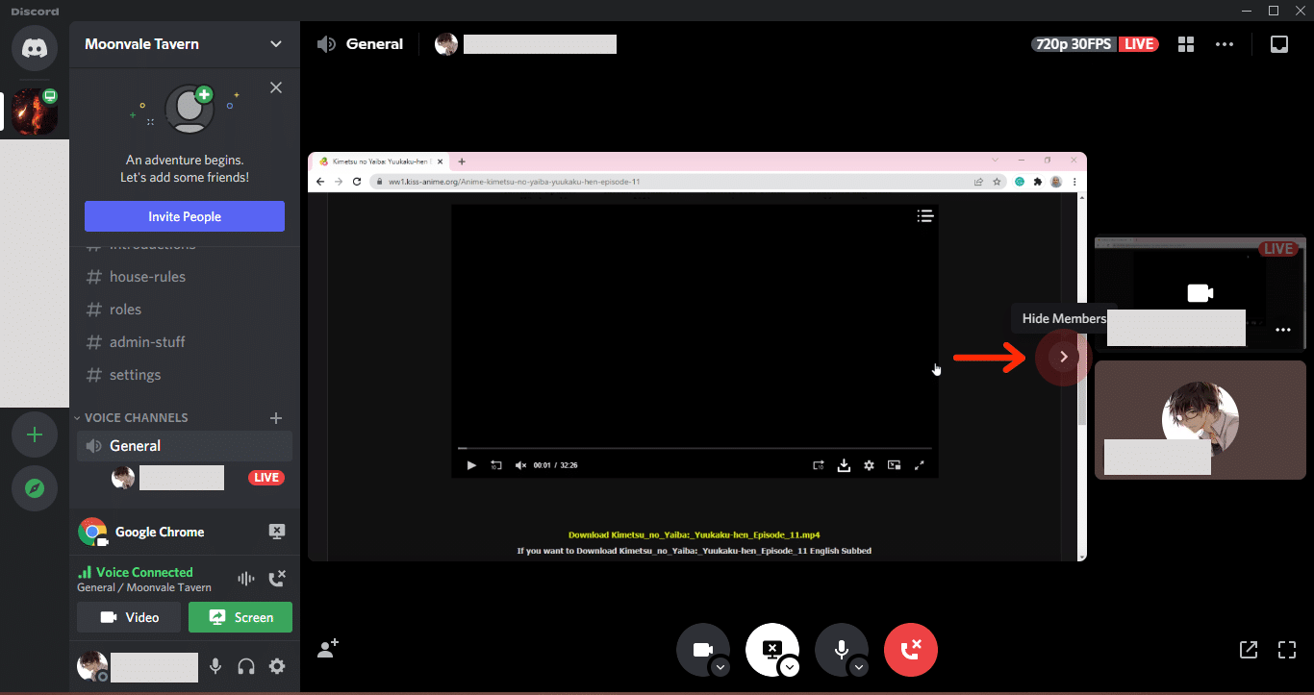Open the settings text channel
This screenshot has height=695, width=1314.
tap(185, 375)
